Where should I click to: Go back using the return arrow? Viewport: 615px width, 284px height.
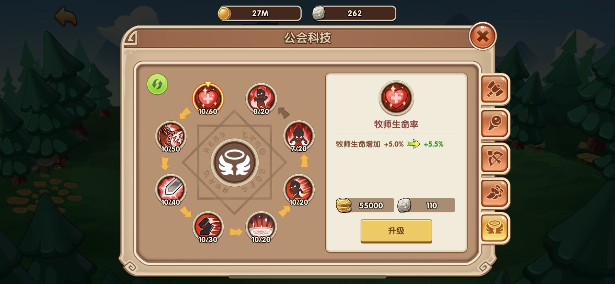[x=66, y=17]
